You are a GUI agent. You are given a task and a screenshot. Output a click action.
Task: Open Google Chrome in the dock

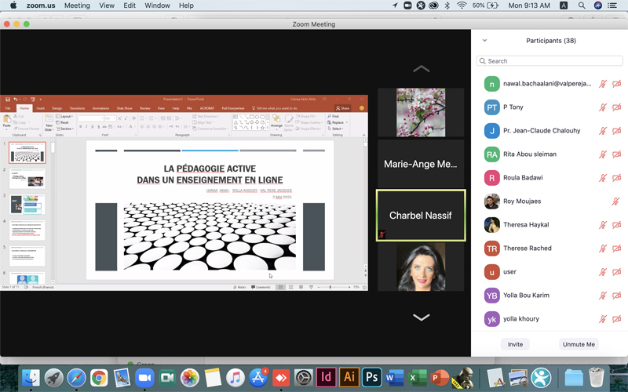[99, 377]
